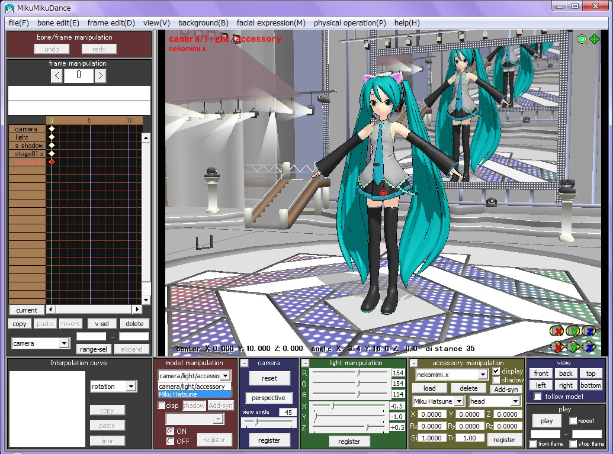Click the accessory Si scale field
This screenshot has width=613, height=454.
click(x=432, y=438)
